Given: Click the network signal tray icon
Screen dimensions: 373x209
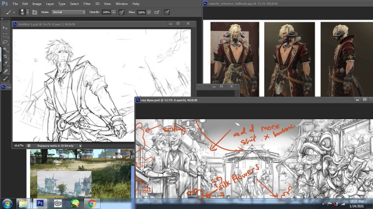Looking at the screenshot, I should point(343,204).
